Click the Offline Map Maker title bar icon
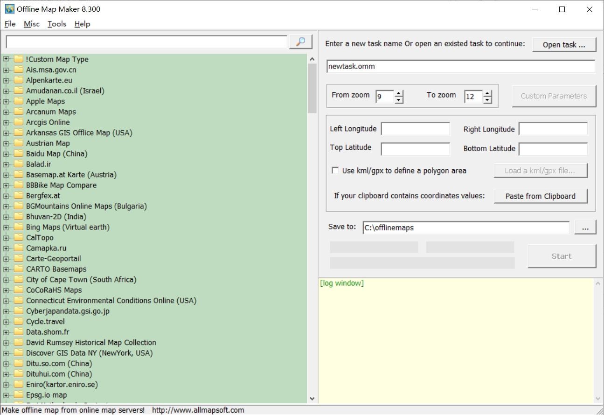The width and height of the screenshot is (604, 415). pyautogui.click(x=9, y=9)
